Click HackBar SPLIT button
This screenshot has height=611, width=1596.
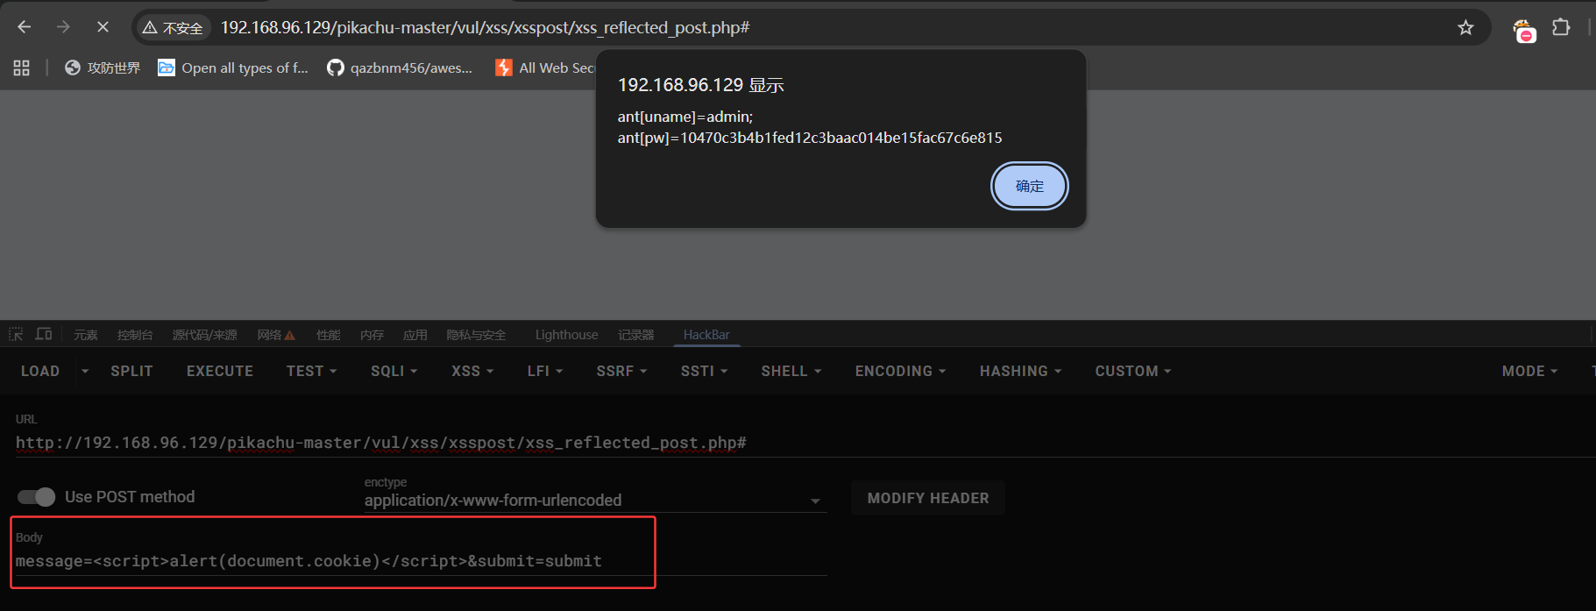(131, 371)
